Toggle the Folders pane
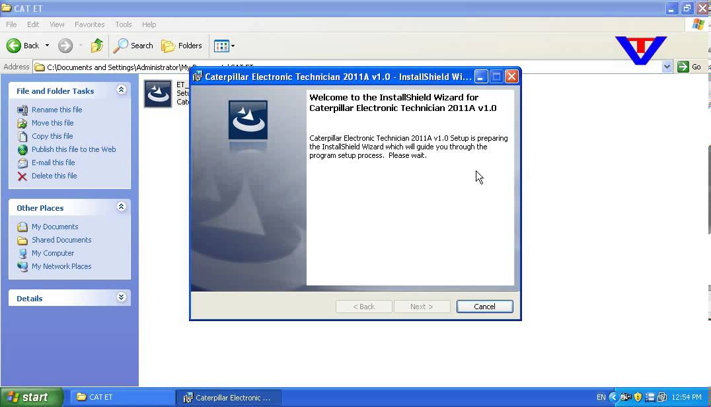 click(x=181, y=46)
